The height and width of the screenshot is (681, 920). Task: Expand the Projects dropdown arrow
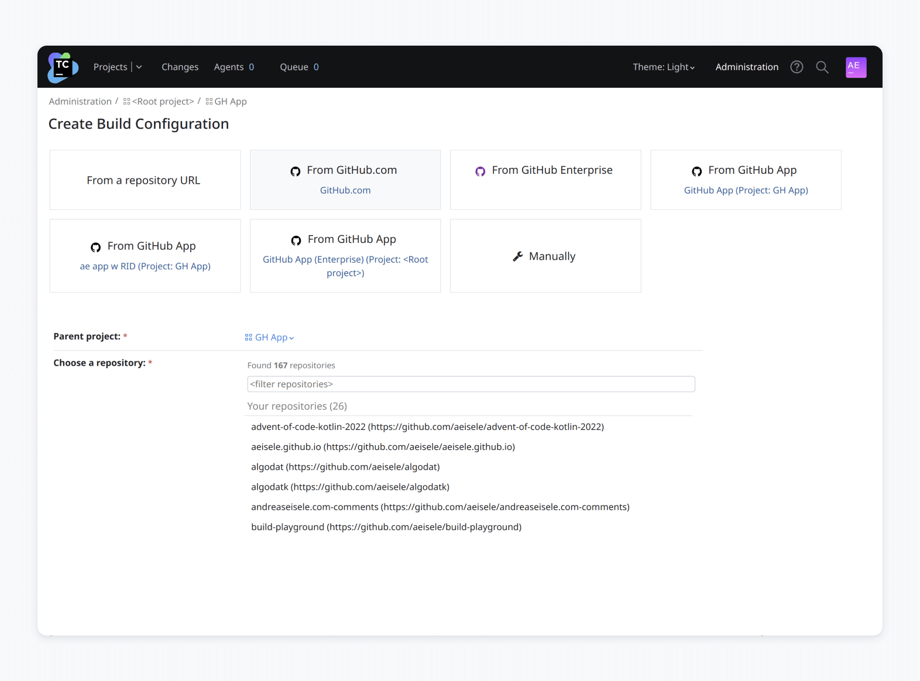tap(139, 67)
